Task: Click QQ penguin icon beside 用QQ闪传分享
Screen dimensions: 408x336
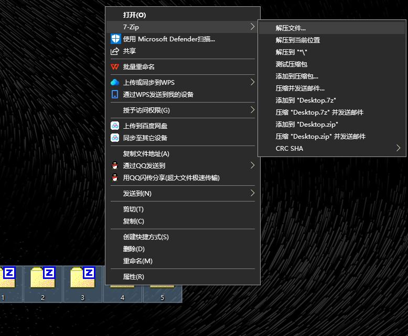Action: (115, 177)
